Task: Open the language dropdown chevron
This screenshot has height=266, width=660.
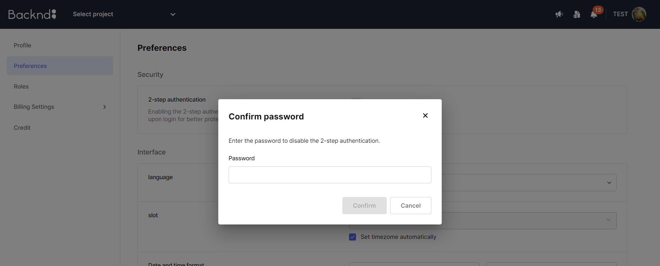Action: (x=609, y=183)
